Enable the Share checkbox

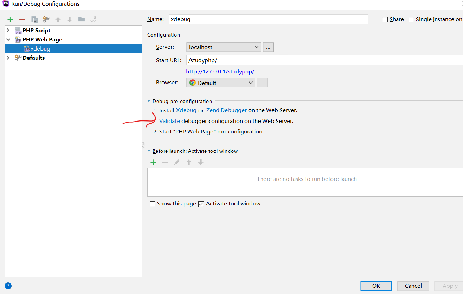[385, 20]
